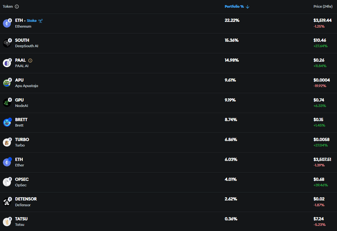Click the GPU NodeAI token icon
The image size is (337, 231).
click(x=7, y=103)
